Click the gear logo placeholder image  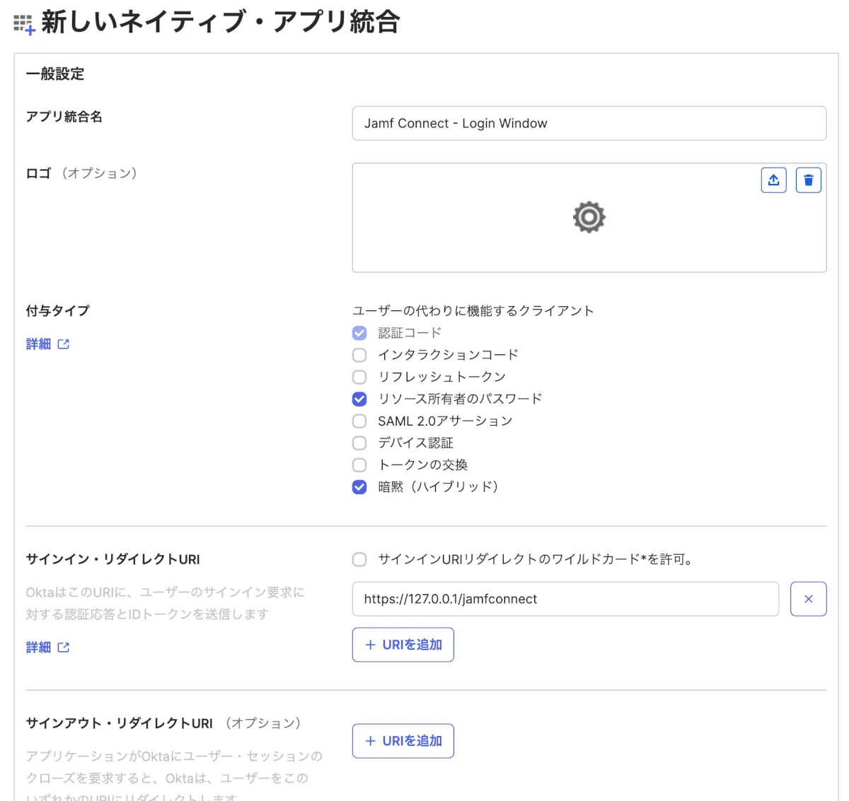coord(589,217)
